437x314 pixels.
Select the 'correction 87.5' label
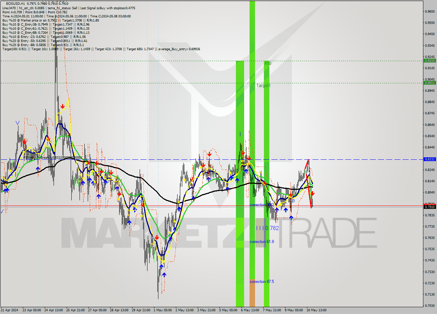pos(262,282)
